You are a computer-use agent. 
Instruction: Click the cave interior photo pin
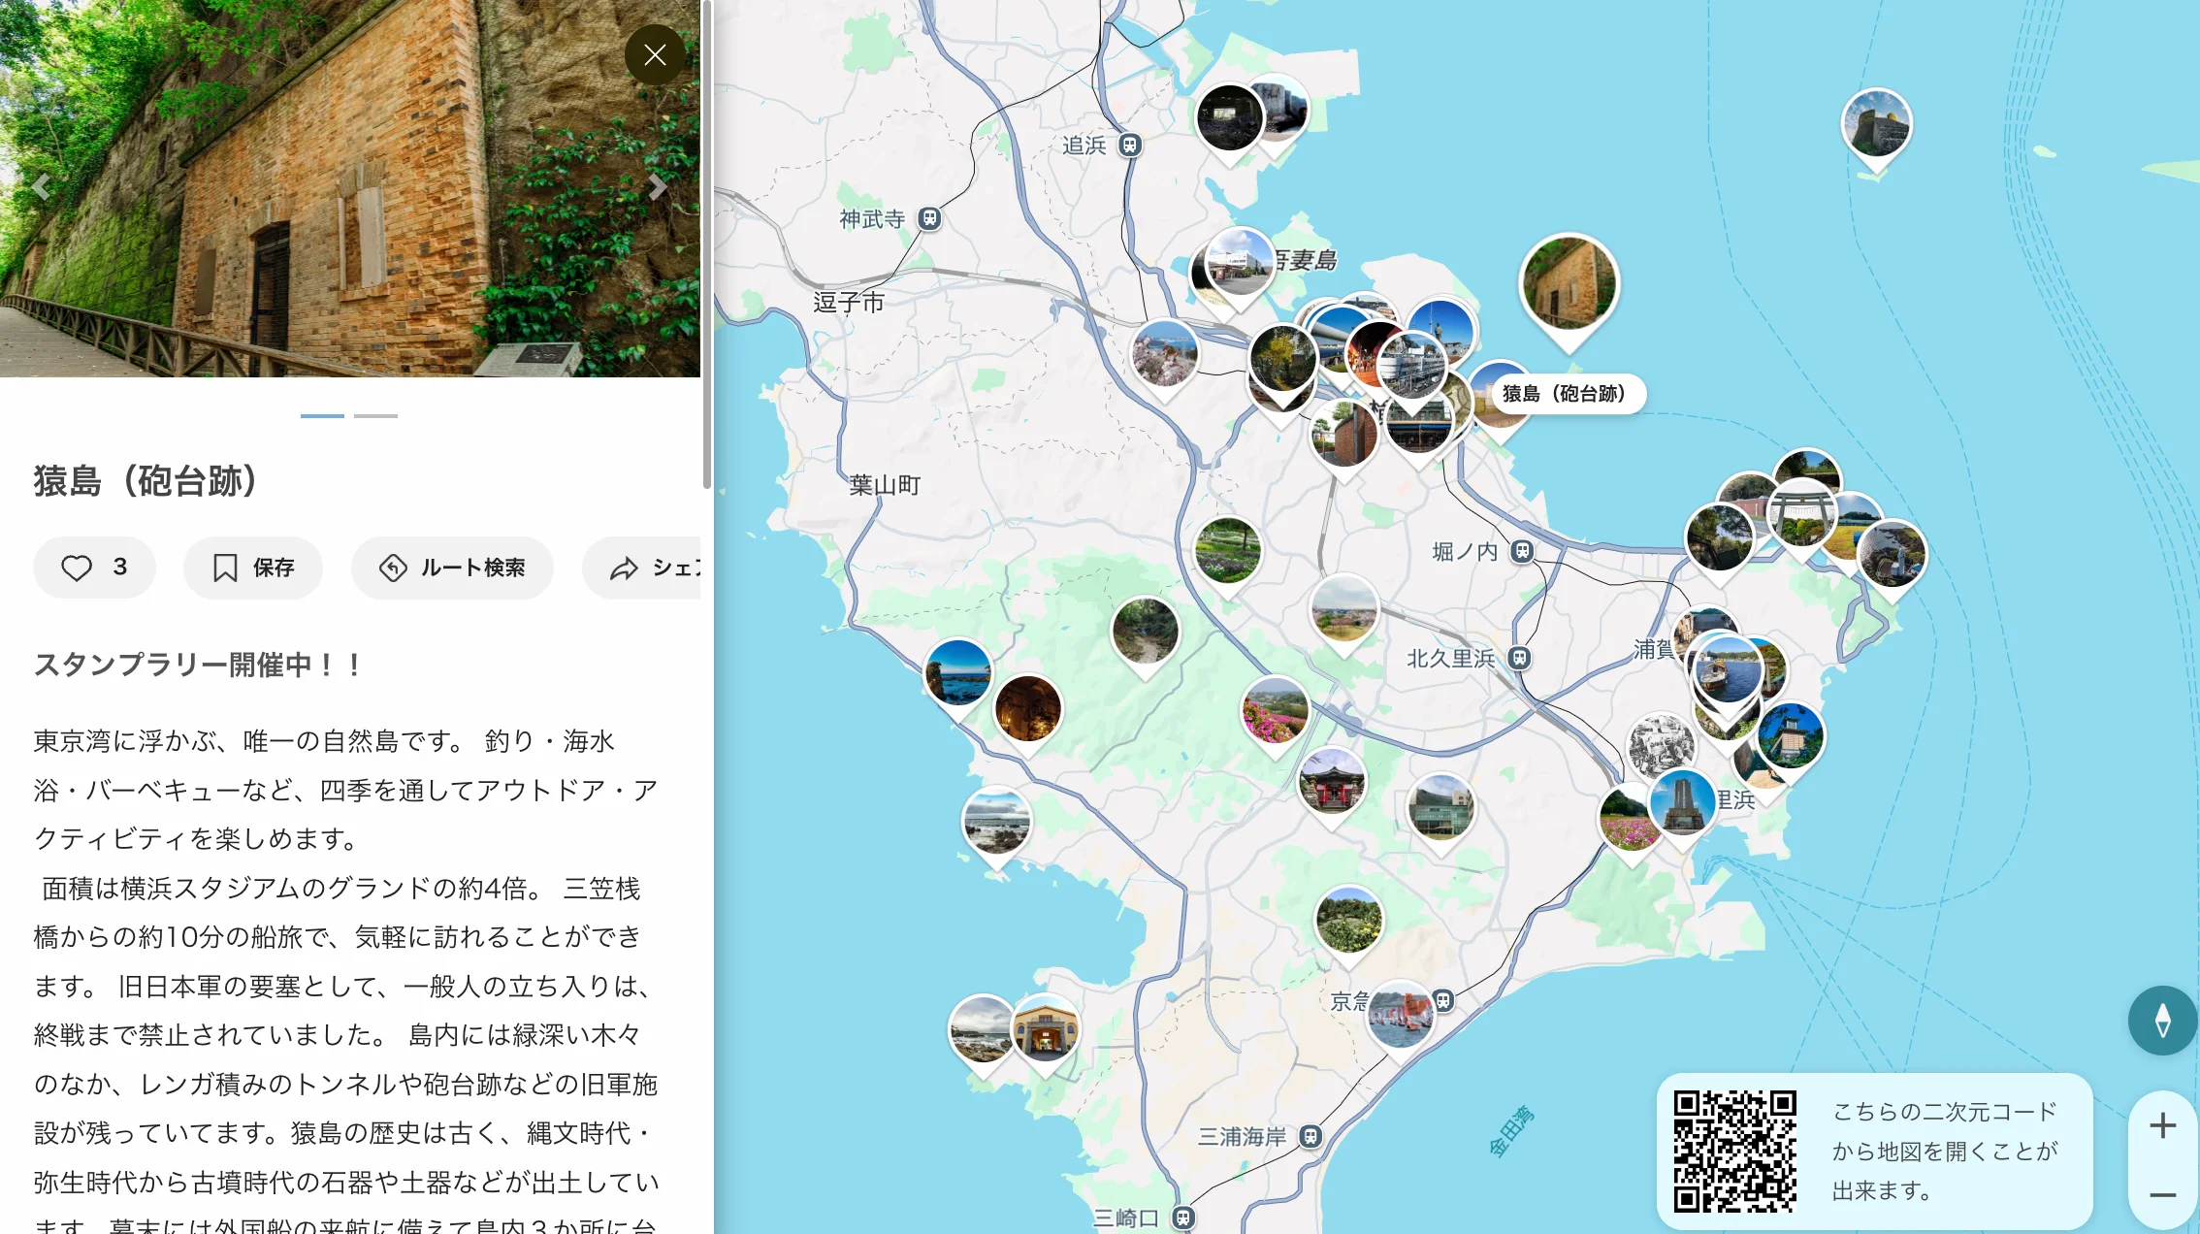1028,708
